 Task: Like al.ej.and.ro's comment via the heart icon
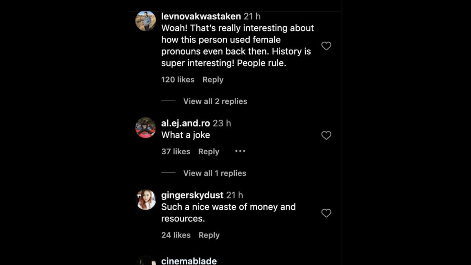[x=326, y=135]
